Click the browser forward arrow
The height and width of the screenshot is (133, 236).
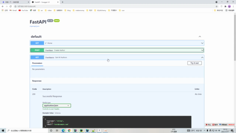click(x=7, y=6)
